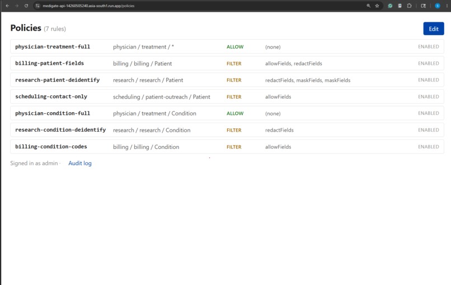
Task: Focus the address bar URL
Action: pyautogui.click(x=88, y=6)
